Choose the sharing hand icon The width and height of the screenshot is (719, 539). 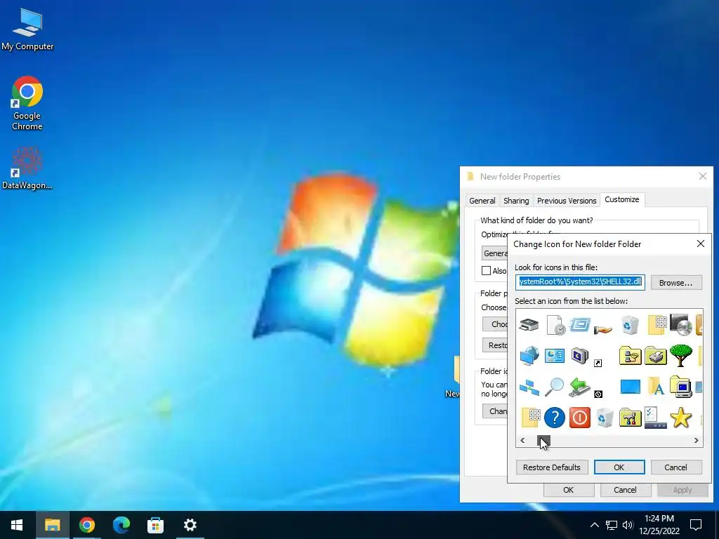click(602, 328)
